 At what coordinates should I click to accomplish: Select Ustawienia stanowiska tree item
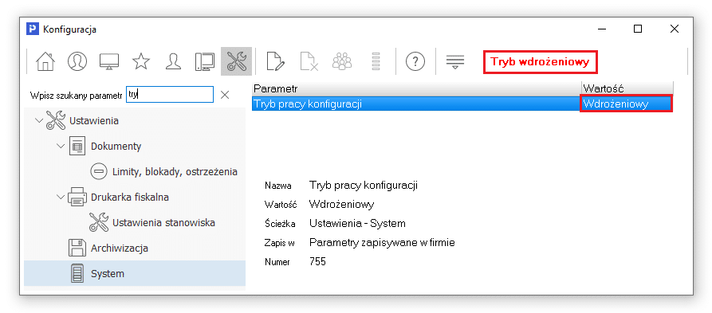[163, 223]
